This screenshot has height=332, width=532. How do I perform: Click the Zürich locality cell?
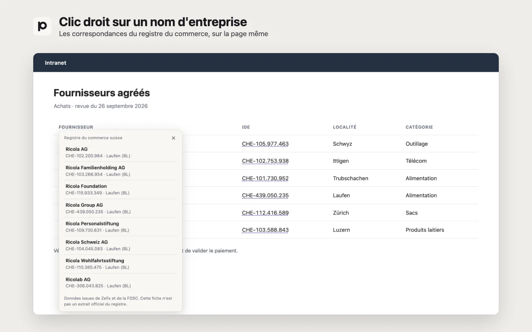(x=341, y=213)
